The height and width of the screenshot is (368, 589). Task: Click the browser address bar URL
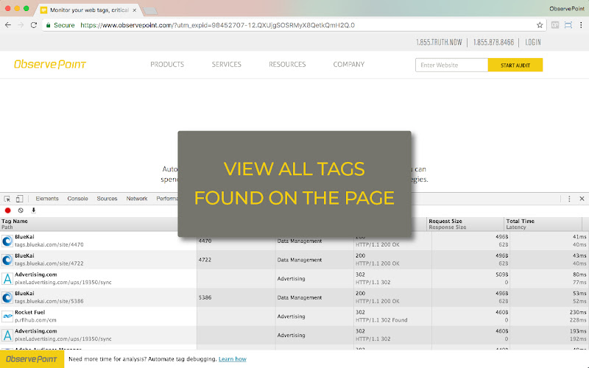(x=217, y=25)
